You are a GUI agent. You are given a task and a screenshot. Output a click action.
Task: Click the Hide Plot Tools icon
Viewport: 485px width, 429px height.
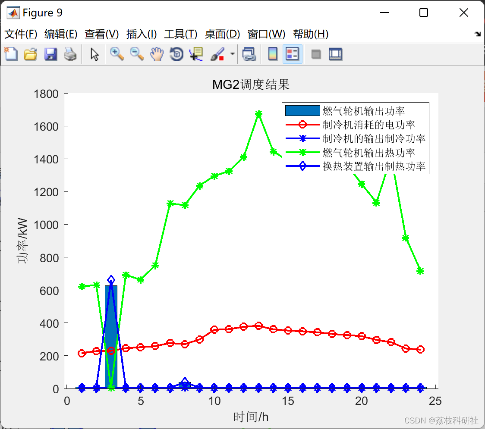coord(316,54)
